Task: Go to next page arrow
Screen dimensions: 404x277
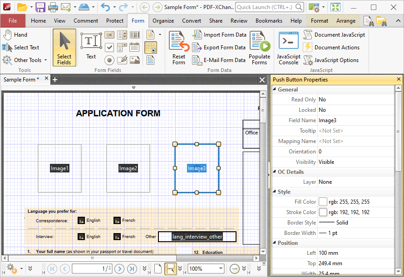Action: point(119,269)
